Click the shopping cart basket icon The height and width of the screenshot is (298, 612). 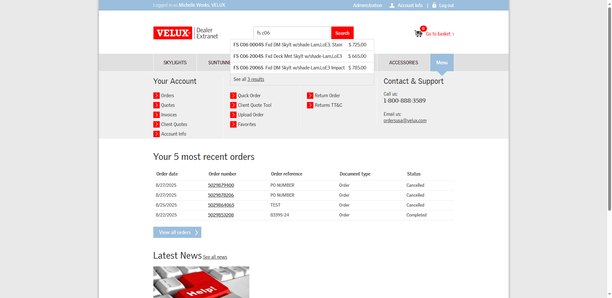pyautogui.click(x=418, y=34)
